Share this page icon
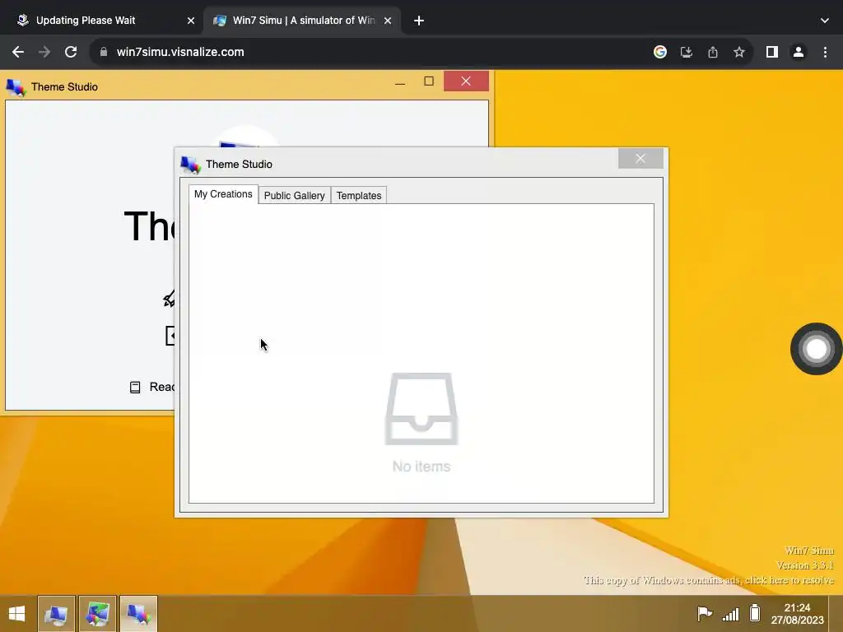 coord(713,52)
